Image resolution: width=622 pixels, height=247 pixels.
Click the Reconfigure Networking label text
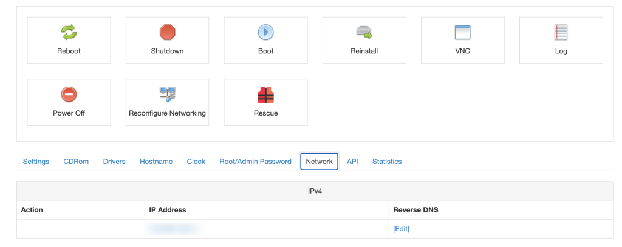[168, 113]
